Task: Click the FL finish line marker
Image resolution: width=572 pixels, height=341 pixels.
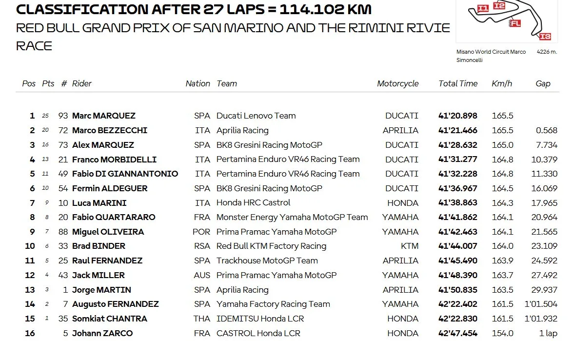Action: 515,24
